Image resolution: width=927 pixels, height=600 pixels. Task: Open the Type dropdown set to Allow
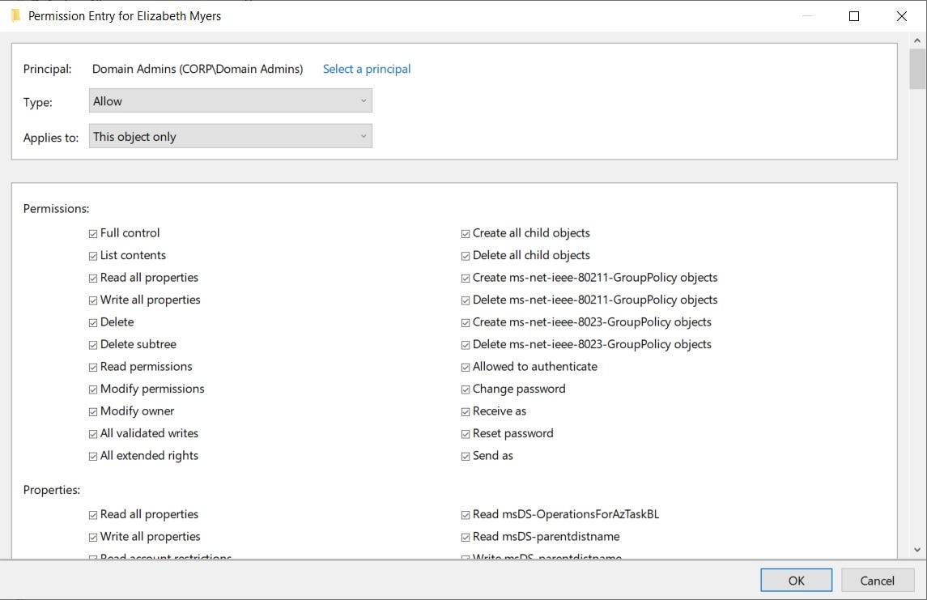pos(231,100)
